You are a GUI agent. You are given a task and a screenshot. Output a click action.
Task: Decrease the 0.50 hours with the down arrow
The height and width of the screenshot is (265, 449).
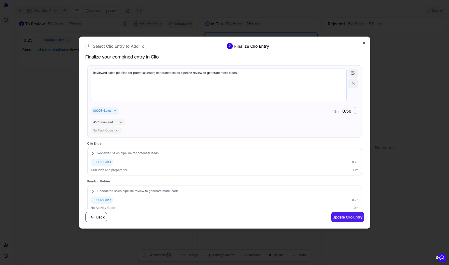pos(355,113)
